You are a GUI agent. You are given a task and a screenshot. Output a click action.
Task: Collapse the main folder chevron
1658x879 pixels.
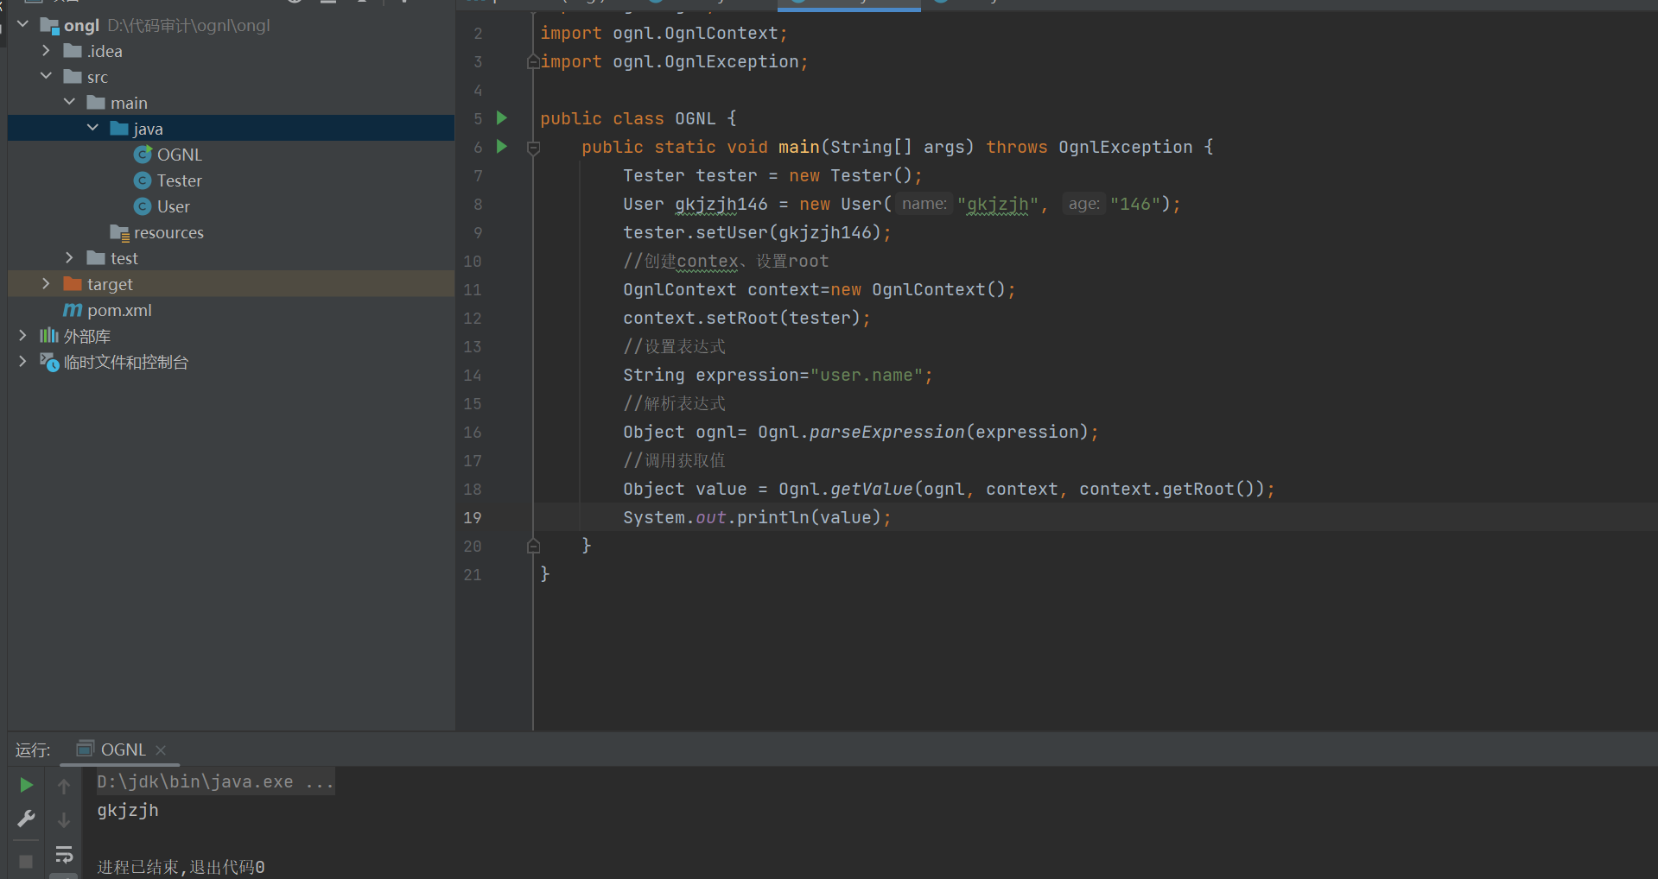[70, 102]
